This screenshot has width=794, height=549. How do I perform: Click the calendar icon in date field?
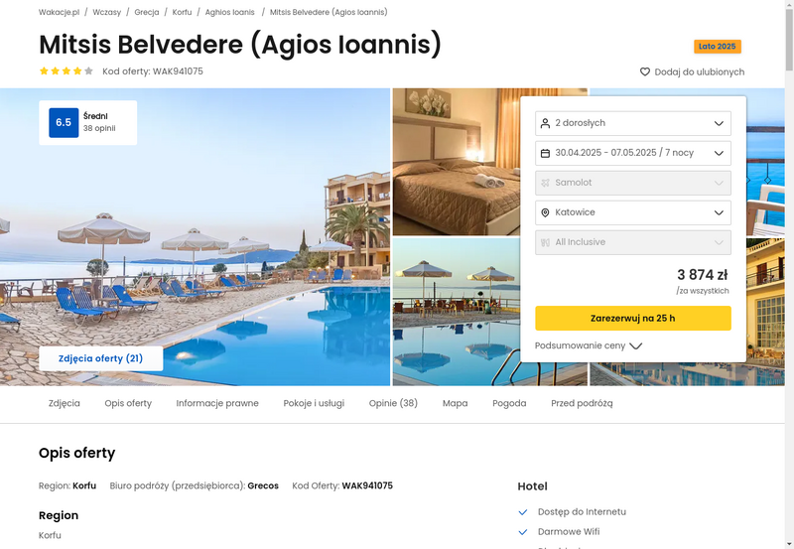(545, 153)
